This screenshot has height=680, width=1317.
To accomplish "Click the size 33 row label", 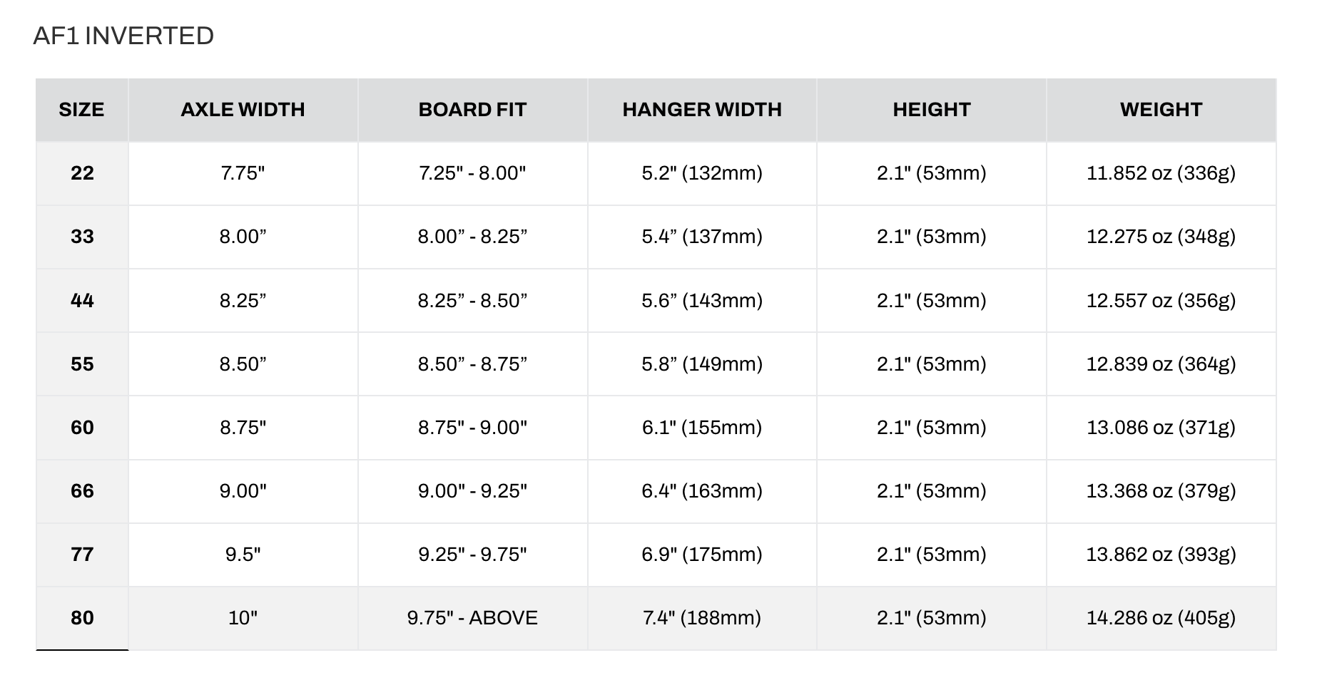I will pyautogui.click(x=82, y=237).
